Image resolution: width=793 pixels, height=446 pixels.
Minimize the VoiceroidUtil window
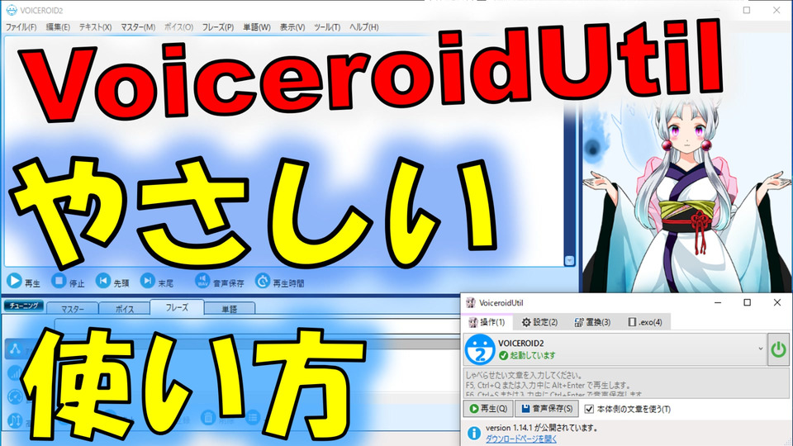click(x=718, y=302)
